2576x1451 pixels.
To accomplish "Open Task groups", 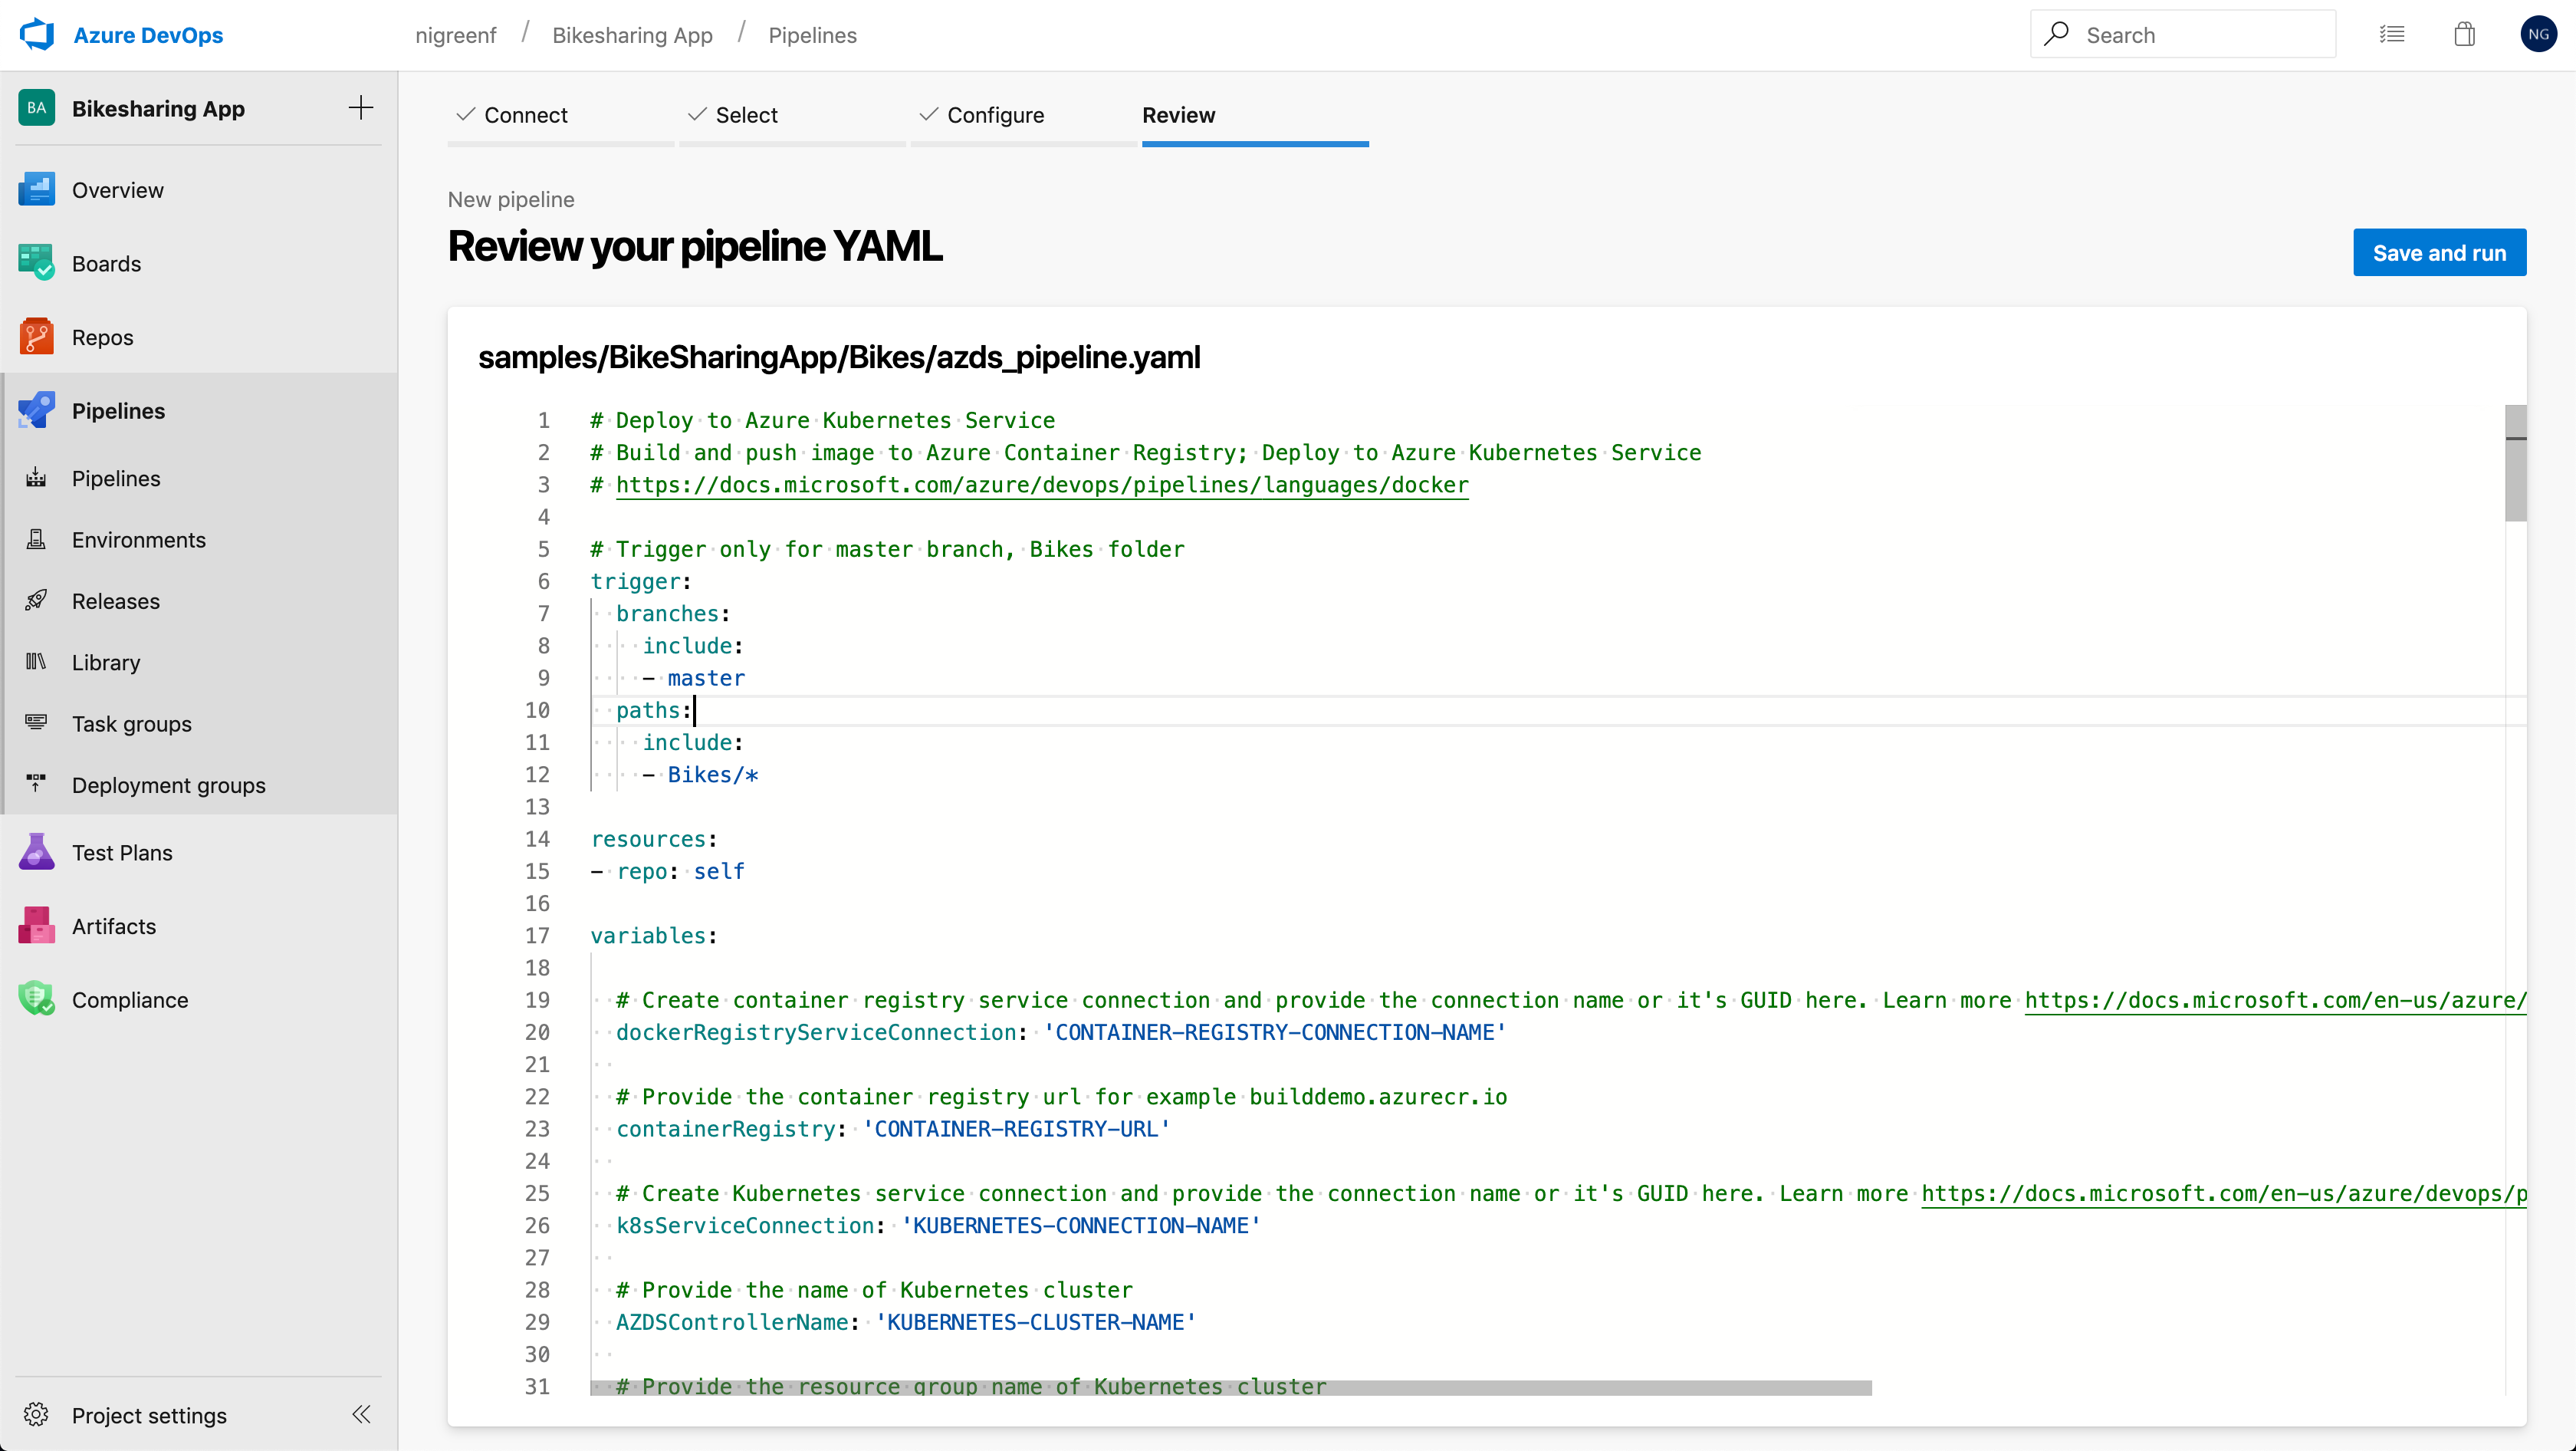I will click(x=131, y=723).
